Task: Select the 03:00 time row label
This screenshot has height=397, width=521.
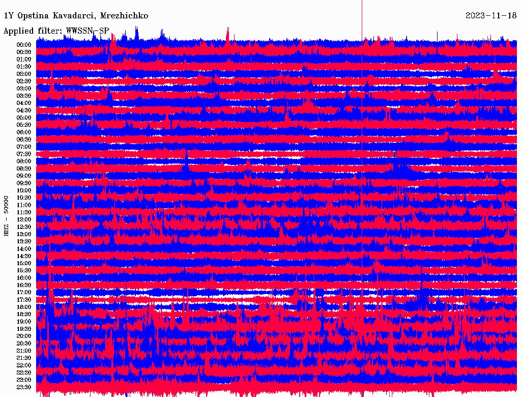Action: click(x=24, y=89)
